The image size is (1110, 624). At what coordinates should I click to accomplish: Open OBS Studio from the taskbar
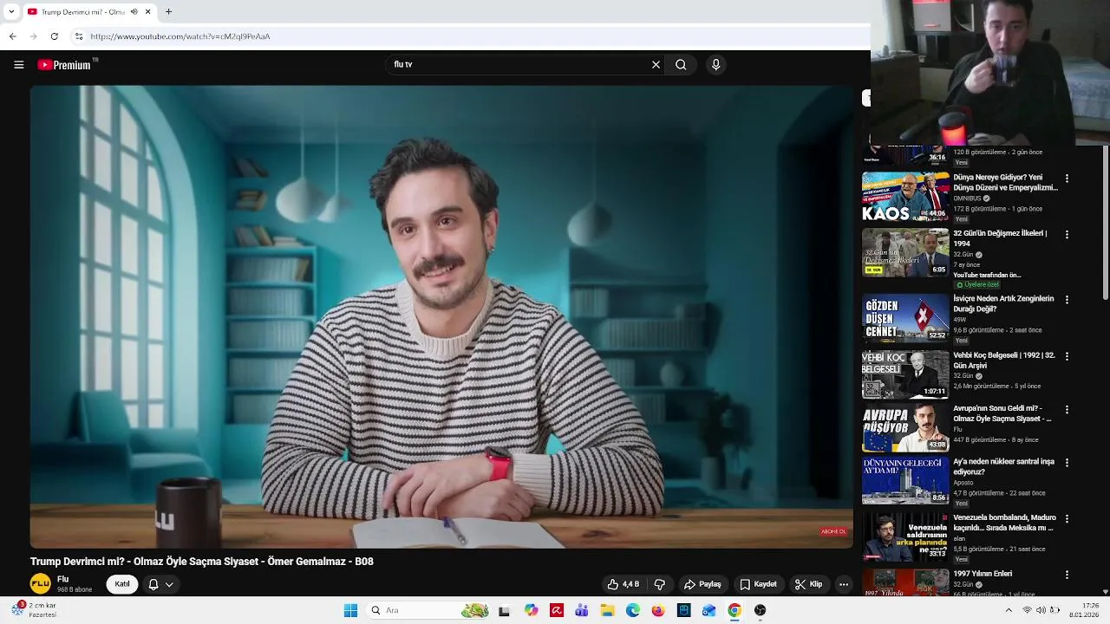(760, 610)
